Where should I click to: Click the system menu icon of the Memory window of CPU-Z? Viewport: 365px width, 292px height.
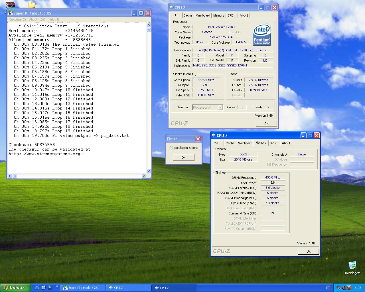pos(214,135)
